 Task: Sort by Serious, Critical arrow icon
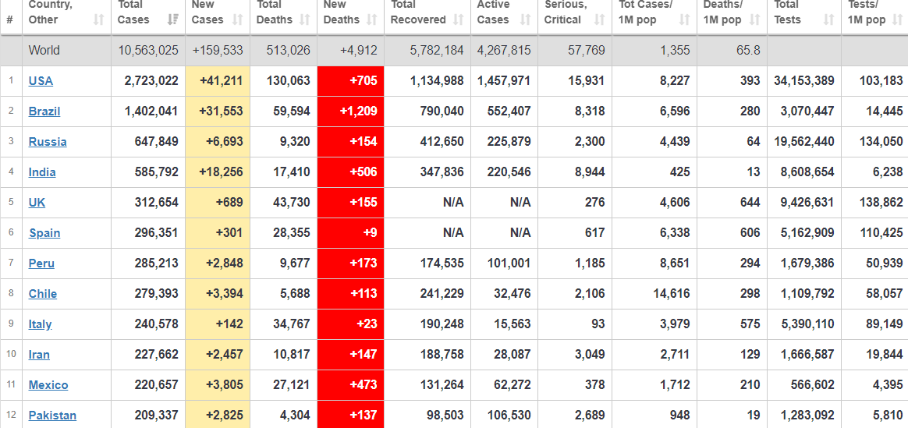[599, 19]
